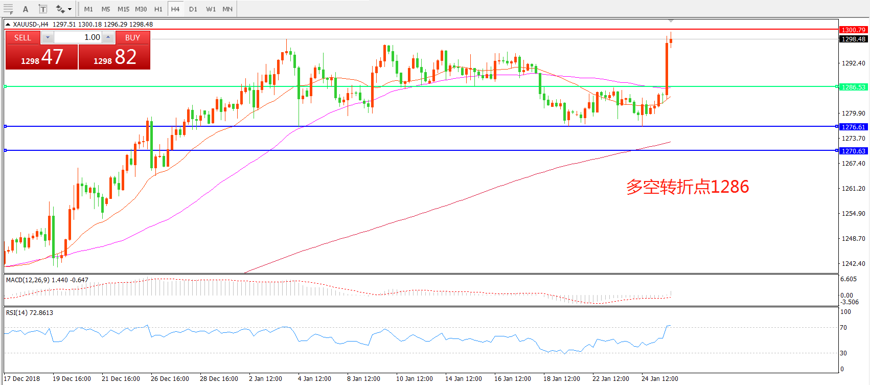870x385 pixels.
Task: Switch to MN monthly timeframe
Action: click(227, 9)
